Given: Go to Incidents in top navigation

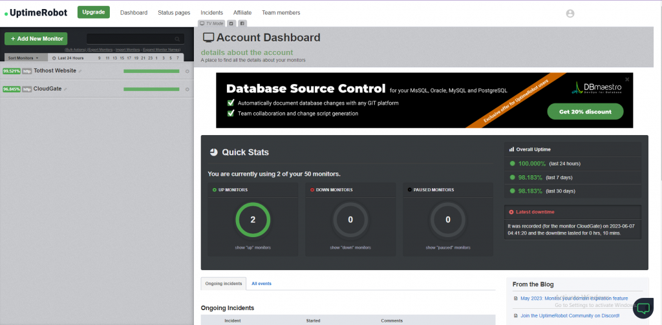Looking at the screenshot, I should point(212,13).
